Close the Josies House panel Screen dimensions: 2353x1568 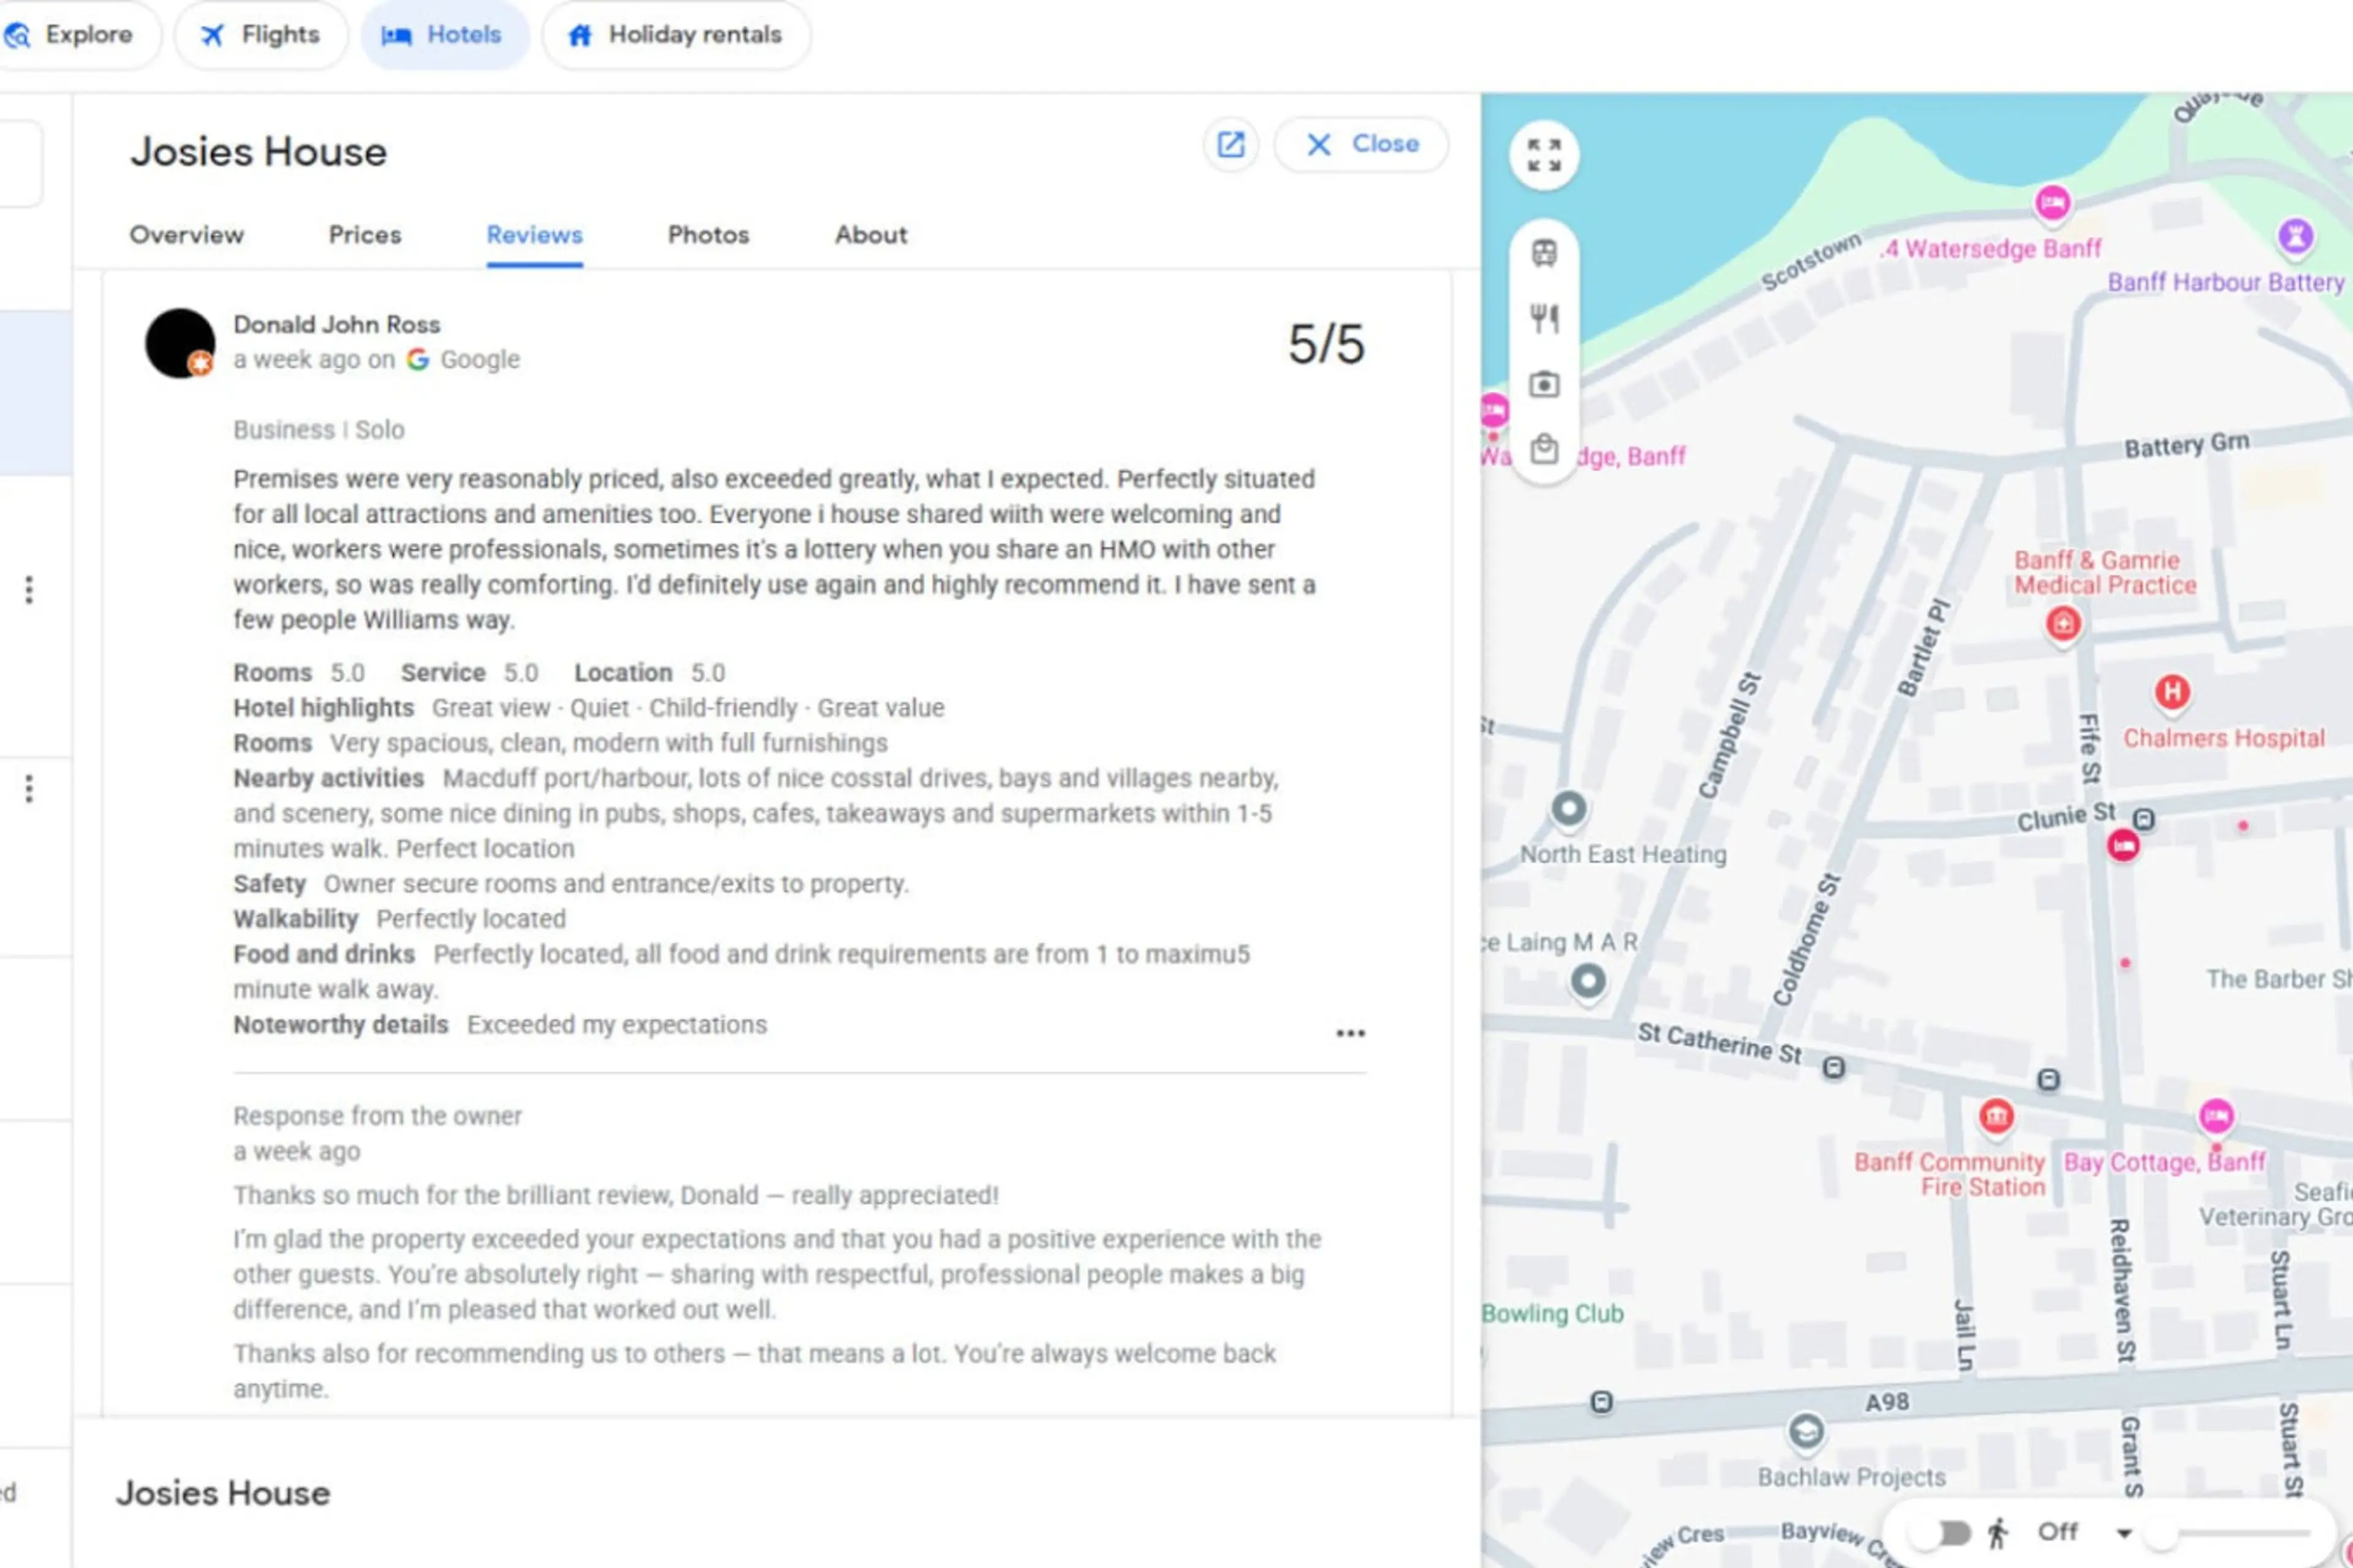tap(1360, 145)
